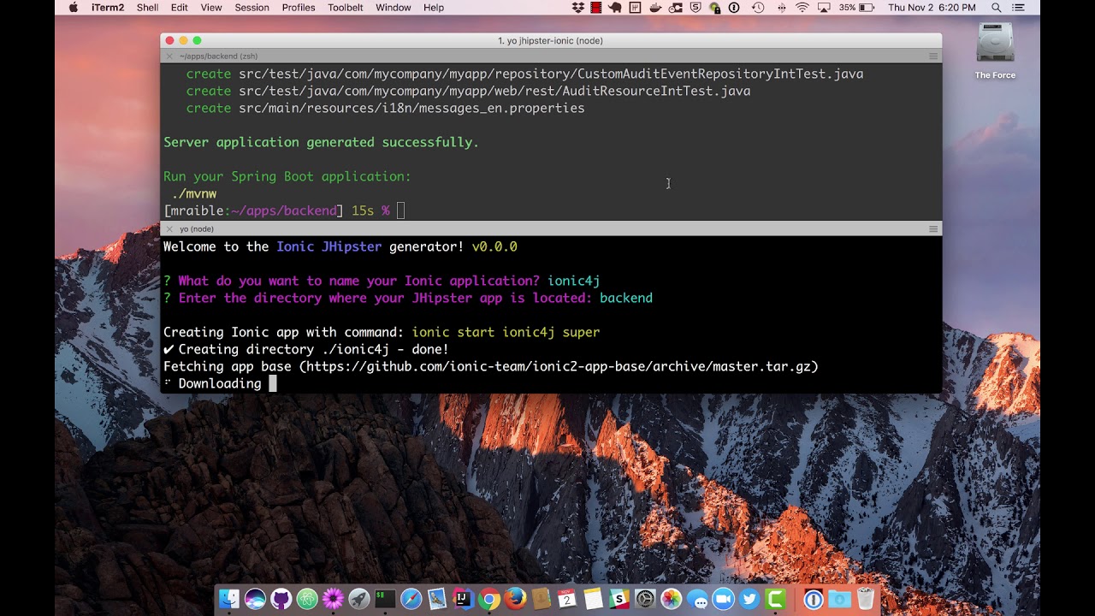Open 1Password from the Dock
The width and height of the screenshot is (1095, 616).
pos(814,599)
